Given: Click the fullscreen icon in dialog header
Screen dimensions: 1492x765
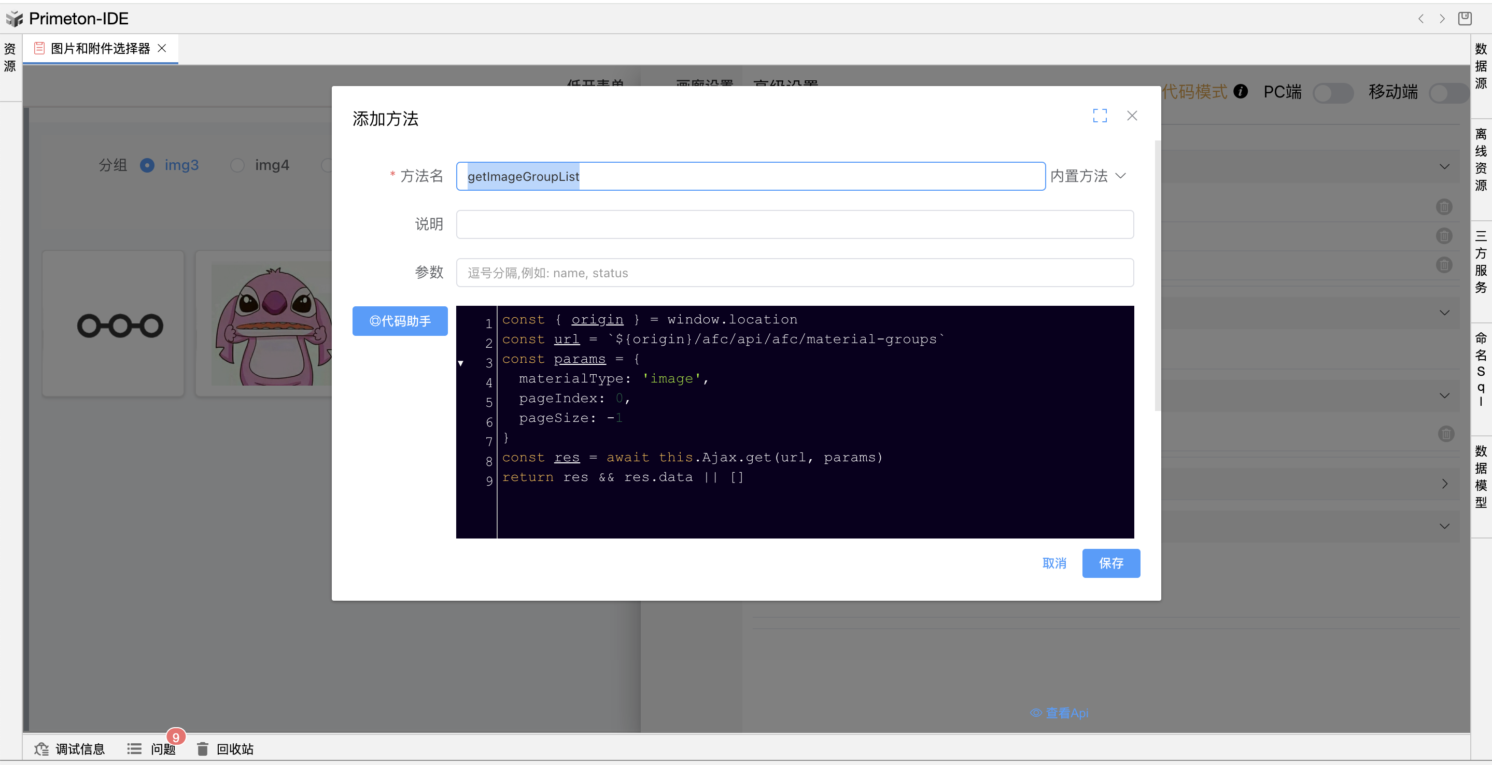Looking at the screenshot, I should [1100, 116].
